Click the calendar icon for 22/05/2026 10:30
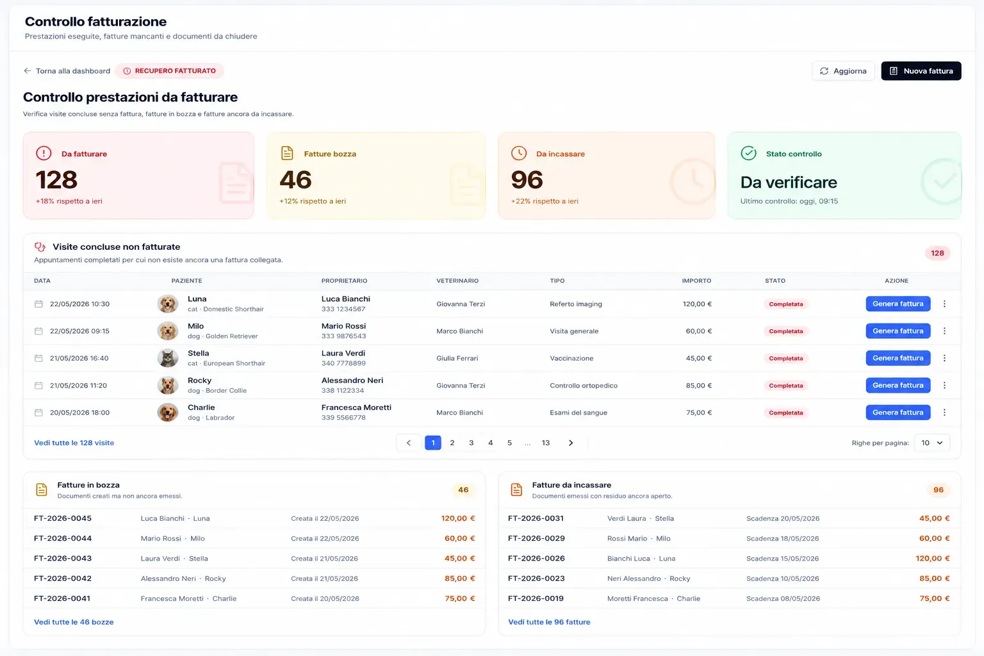The height and width of the screenshot is (656, 984). pos(38,304)
